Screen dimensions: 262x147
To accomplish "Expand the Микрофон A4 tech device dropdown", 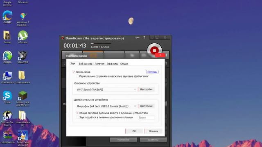I will pyautogui.click(x=106, y=106).
